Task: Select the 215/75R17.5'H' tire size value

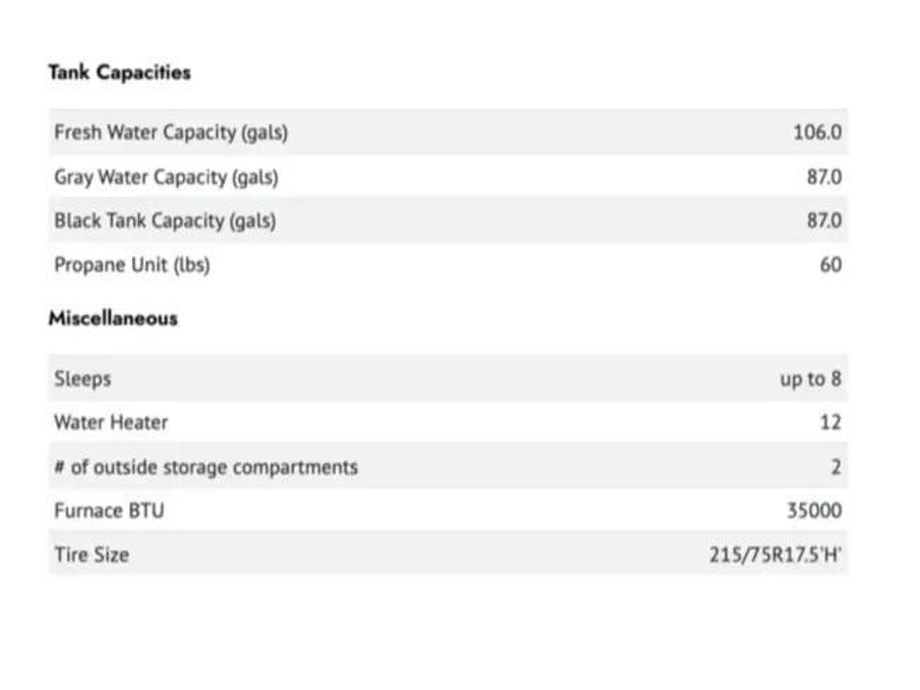Action: [x=775, y=554]
